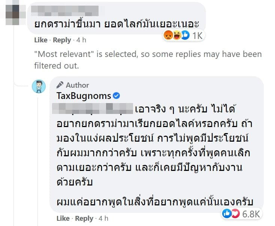This screenshot has height=226, width=275.
Task: Click the thumbs-up reaction icon beside 6.8K
Action: [x=226, y=214]
